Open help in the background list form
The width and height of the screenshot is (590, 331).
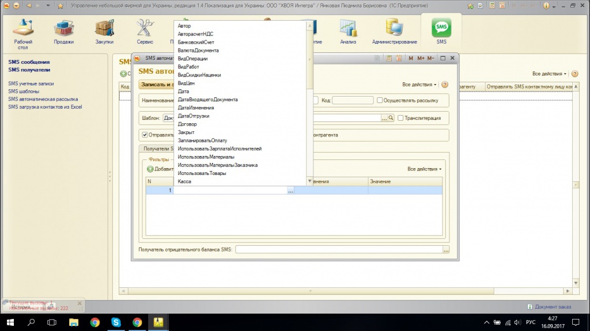[x=574, y=74]
